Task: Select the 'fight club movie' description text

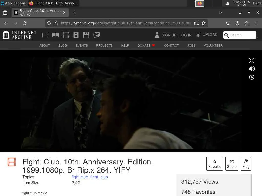Action: 35,193
